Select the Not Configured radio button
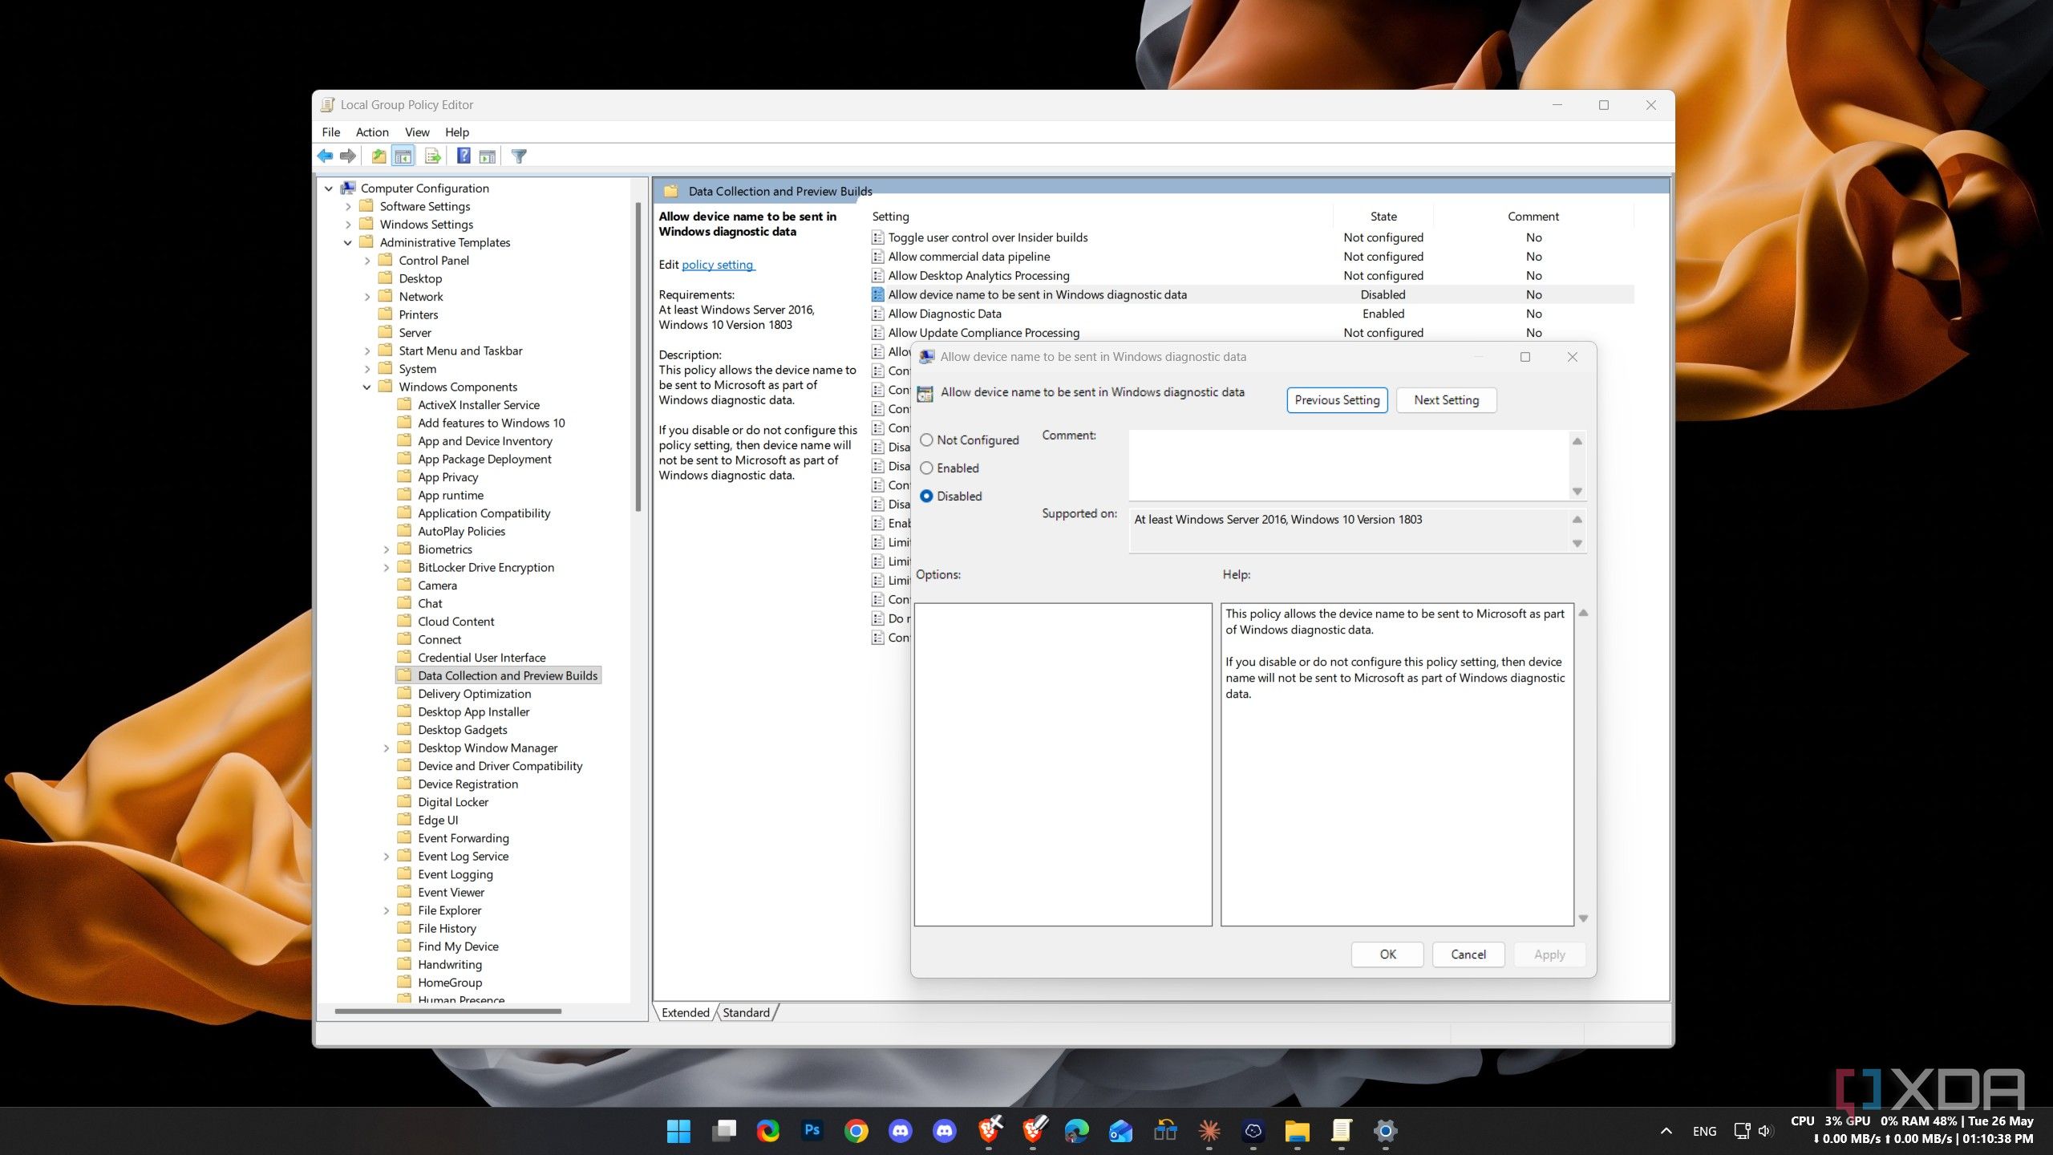2053x1155 pixels. [926, 440]
